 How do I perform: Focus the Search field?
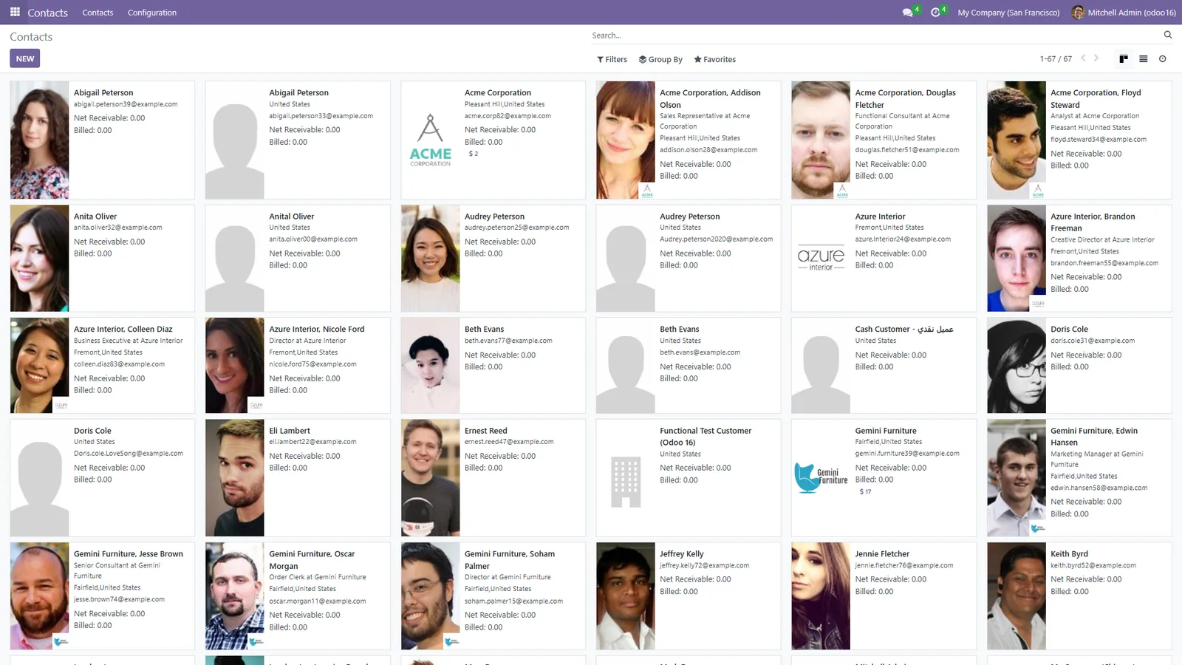click(x=875, y=35)
